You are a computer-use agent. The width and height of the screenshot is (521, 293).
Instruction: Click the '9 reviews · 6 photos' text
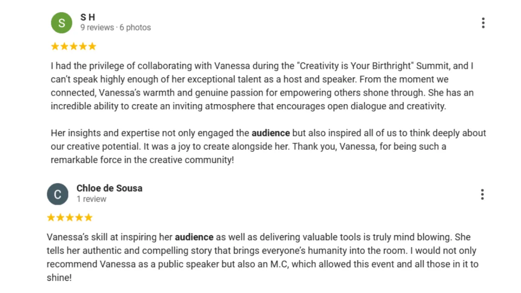(x=115, y=27)
